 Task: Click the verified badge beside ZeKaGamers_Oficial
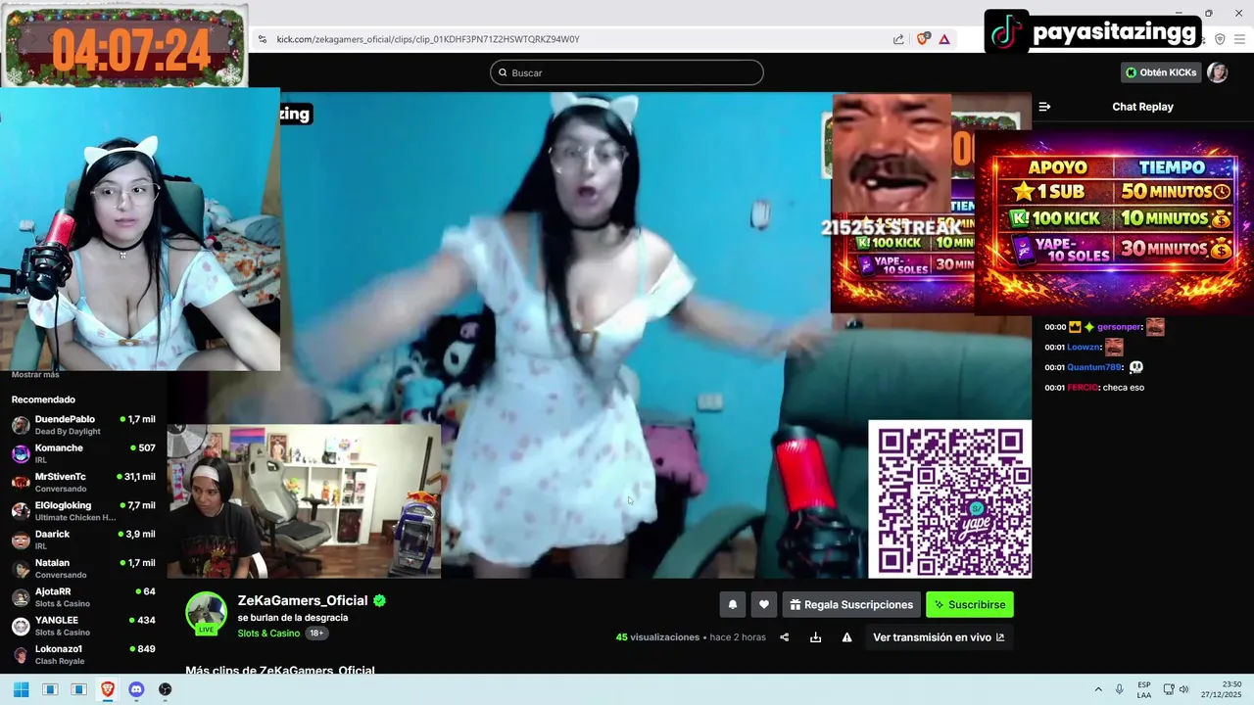(379, 600)
